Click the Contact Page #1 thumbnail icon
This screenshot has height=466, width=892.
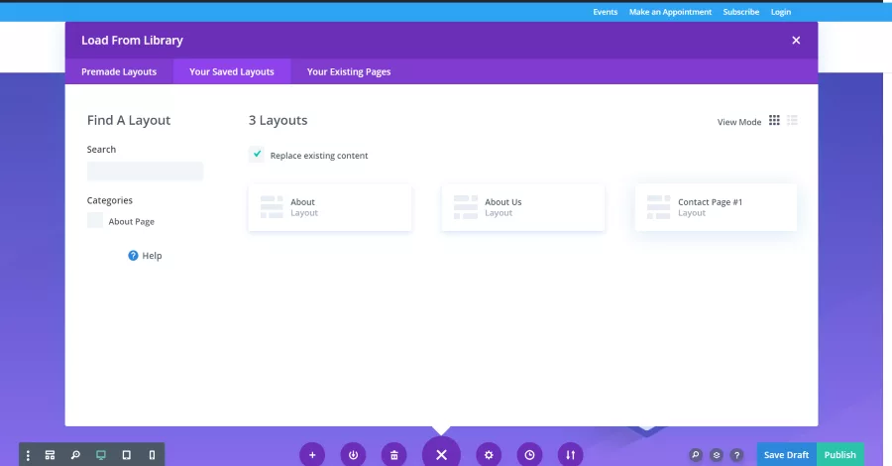click(658, 207)
